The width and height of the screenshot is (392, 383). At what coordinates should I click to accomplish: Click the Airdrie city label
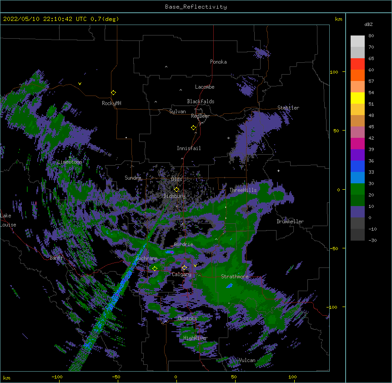[184, 244]
